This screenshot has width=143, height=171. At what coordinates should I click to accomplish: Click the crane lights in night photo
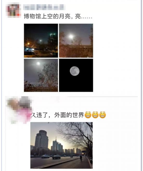point(53,35)
